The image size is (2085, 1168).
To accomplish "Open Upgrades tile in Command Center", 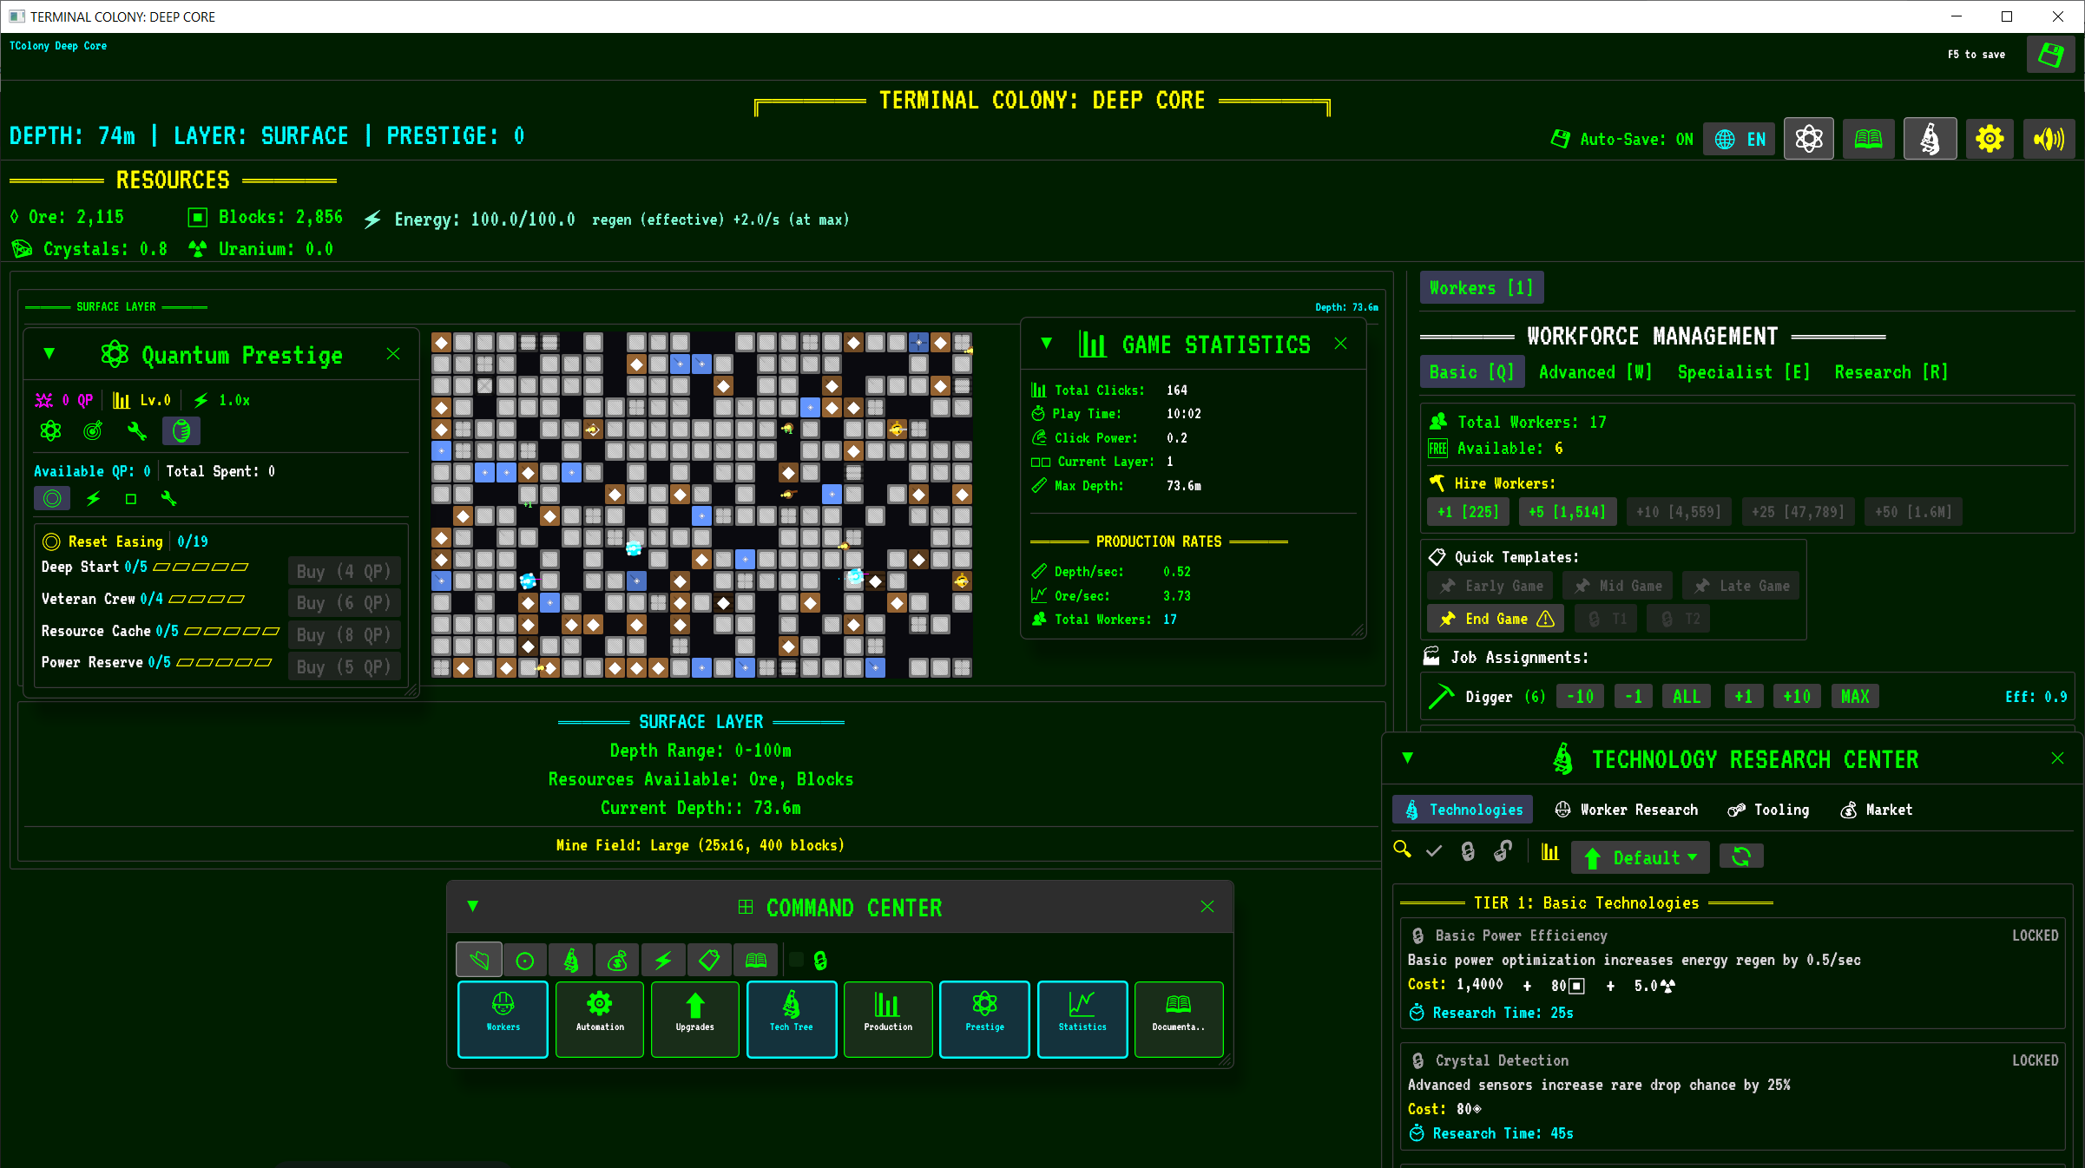I will click(x=694, y=1018).
